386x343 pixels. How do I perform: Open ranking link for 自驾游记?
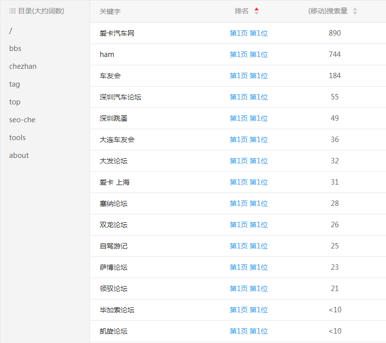248,246
